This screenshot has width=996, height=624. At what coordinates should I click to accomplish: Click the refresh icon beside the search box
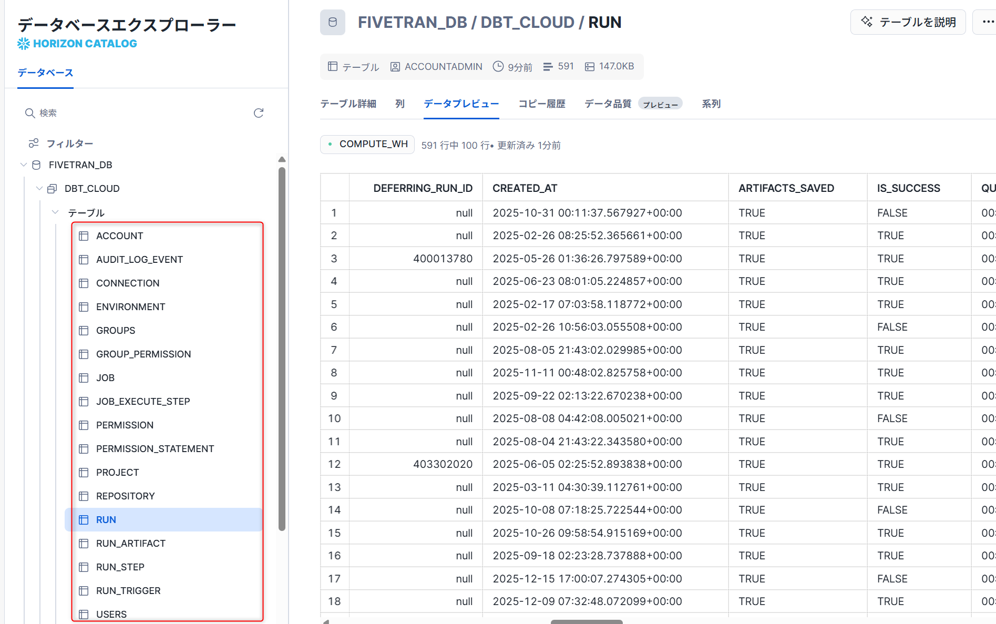pos(258,113)
